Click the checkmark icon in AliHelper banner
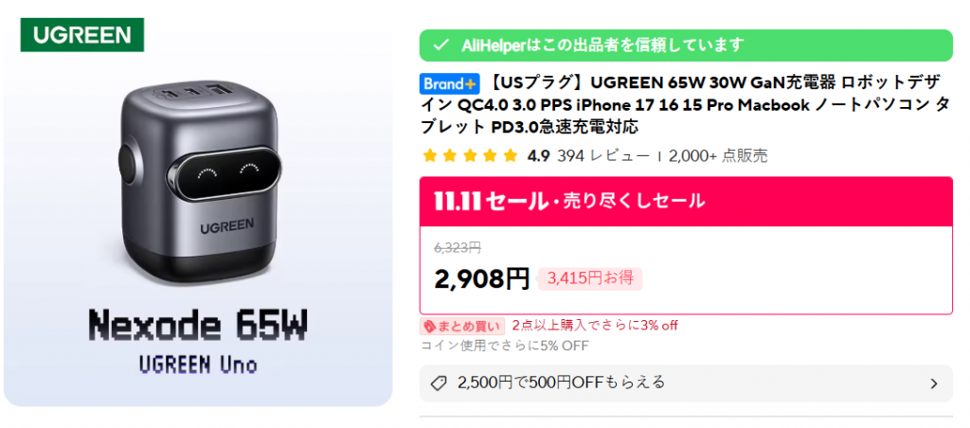The height and width of the screenshot is (428, 970). (x=440, y=45)
